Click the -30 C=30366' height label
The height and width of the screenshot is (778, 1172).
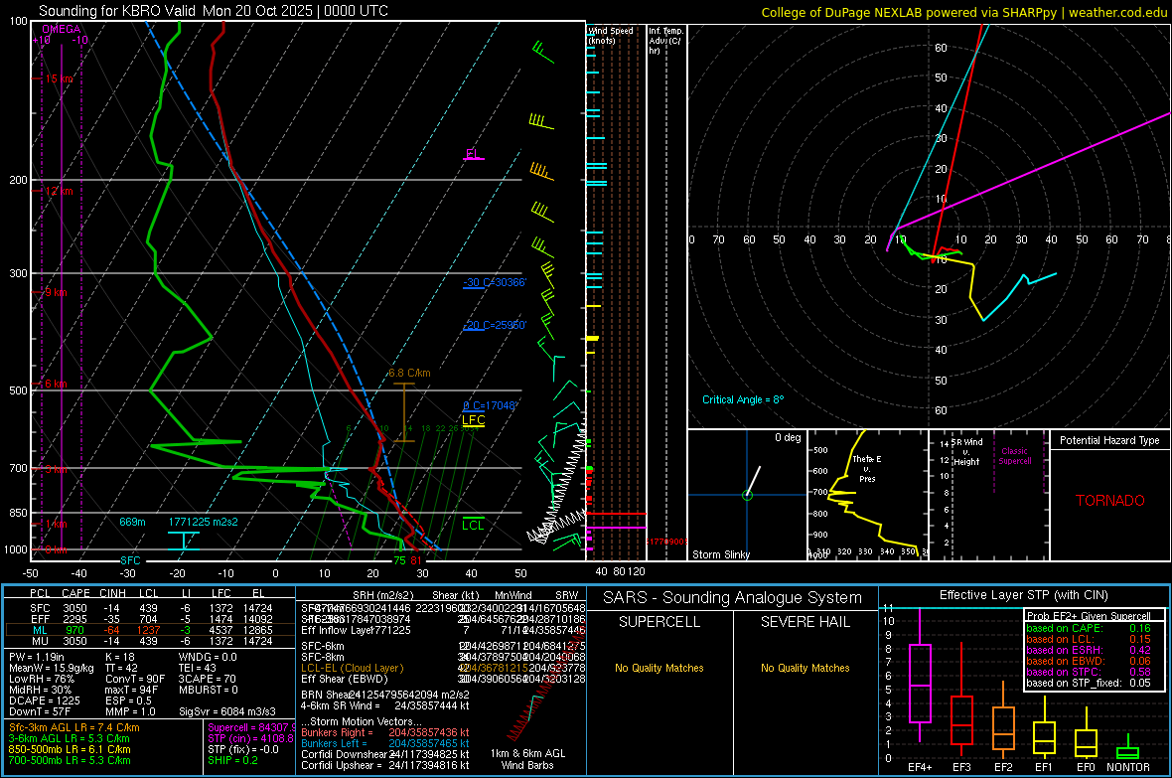[495, 282]
